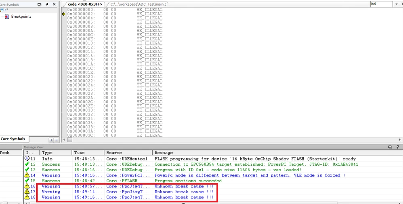The width and height of the screenshot is (403, 204).
Task: Click the code line at address 0x0000003C
Action: point(115,135)
